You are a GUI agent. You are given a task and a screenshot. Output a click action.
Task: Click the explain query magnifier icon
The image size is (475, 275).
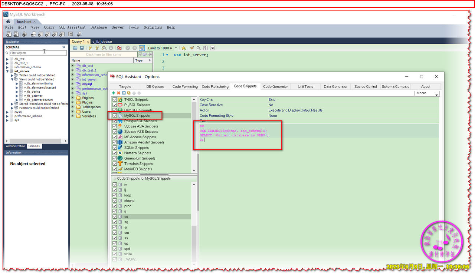point(104,48)
